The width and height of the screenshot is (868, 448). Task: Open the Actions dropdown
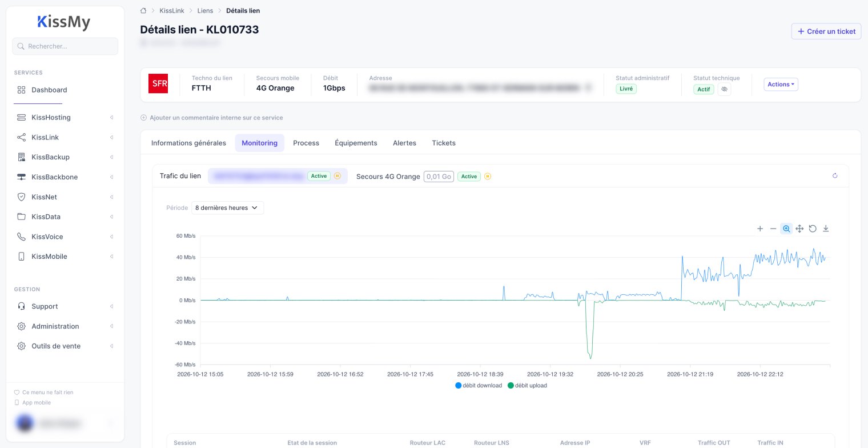tap(781, 85)
